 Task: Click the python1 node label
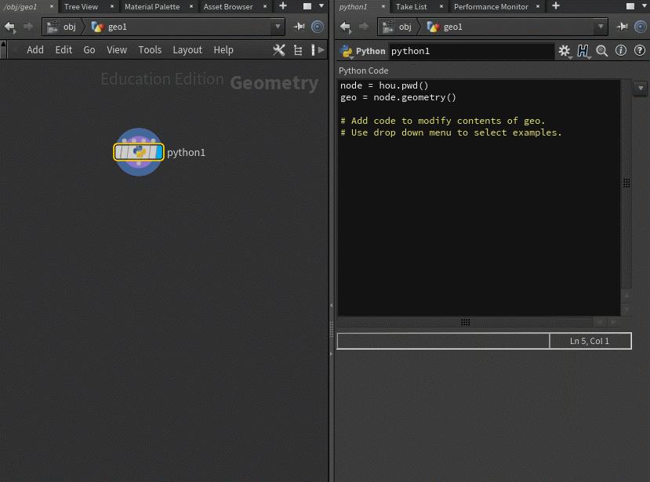click(186, 153)
